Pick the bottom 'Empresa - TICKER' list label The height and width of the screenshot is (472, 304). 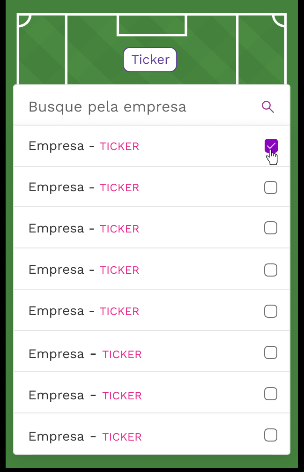pyautogui.click(x=85, y=436)
